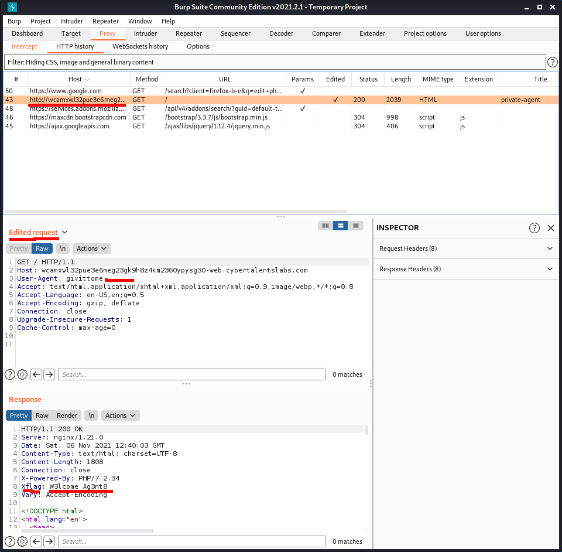Switch request view to Raw
Image resolution: width=562 pixels, height=552 pixels.
click(x=42, y=248)
